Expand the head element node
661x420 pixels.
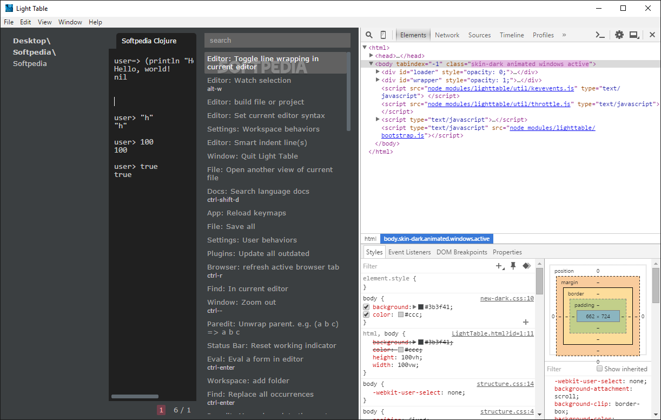tap(371, 55)
